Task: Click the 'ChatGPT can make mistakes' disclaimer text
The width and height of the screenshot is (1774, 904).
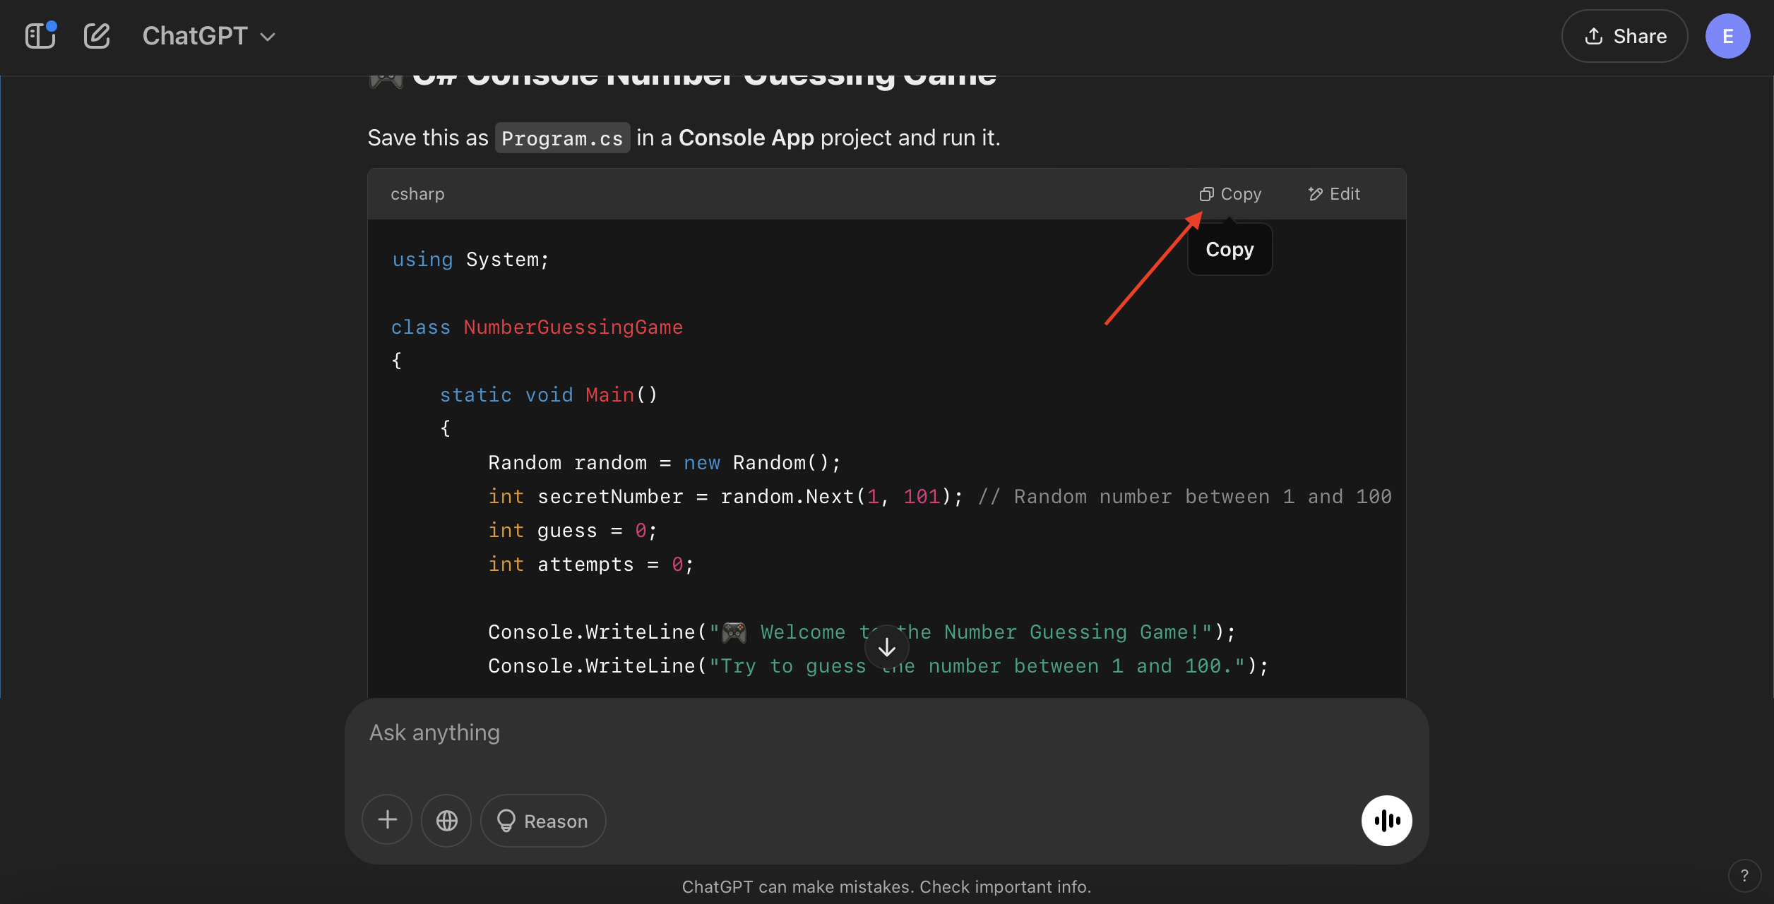Action: click(x=887, y=887)
